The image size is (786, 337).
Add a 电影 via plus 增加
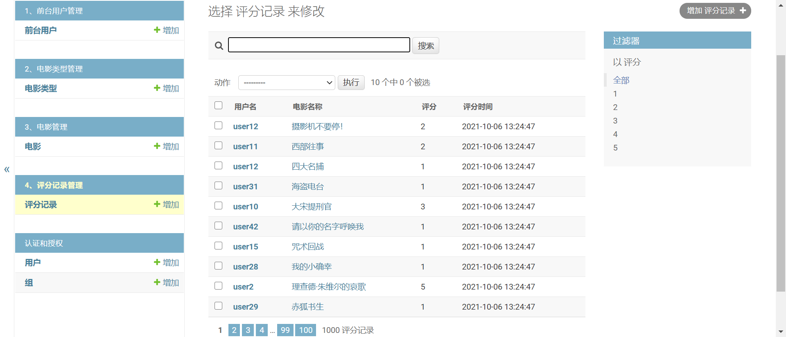coord(166,146)
